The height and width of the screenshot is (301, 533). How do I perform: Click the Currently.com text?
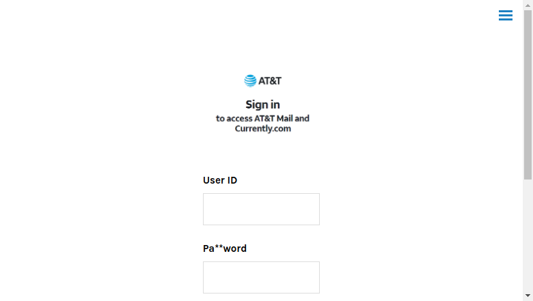pos(263,128)
